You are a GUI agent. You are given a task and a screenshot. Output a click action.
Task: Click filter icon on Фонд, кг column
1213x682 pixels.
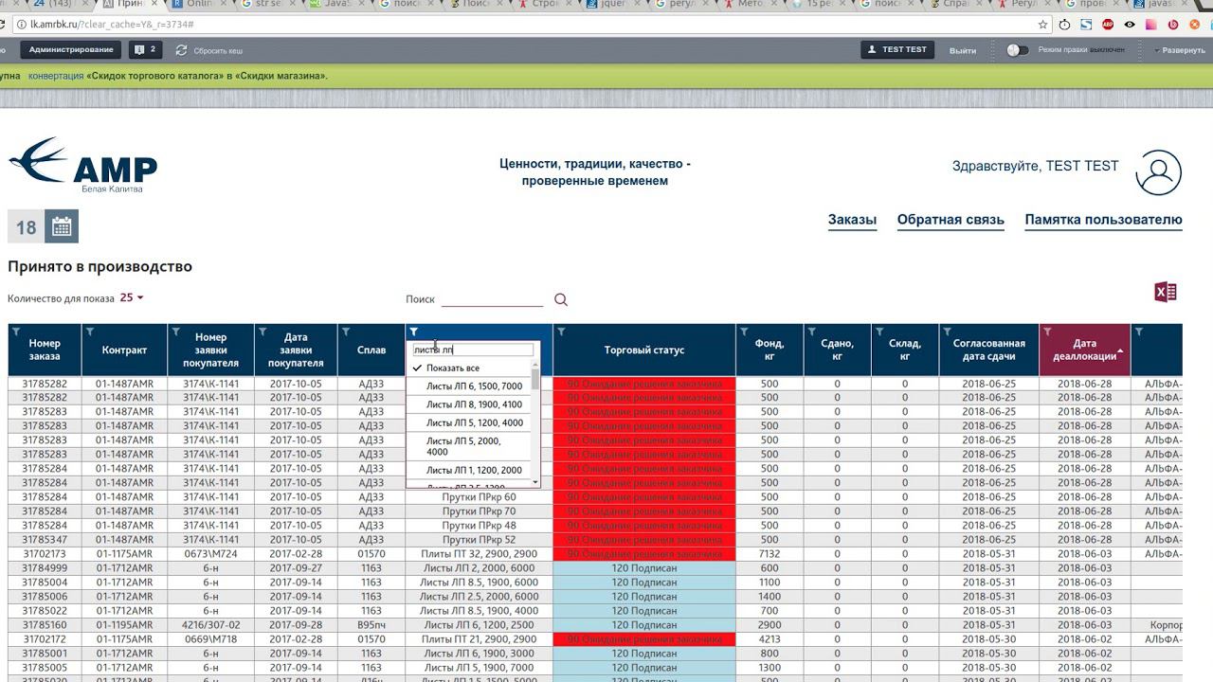(744, 332)
